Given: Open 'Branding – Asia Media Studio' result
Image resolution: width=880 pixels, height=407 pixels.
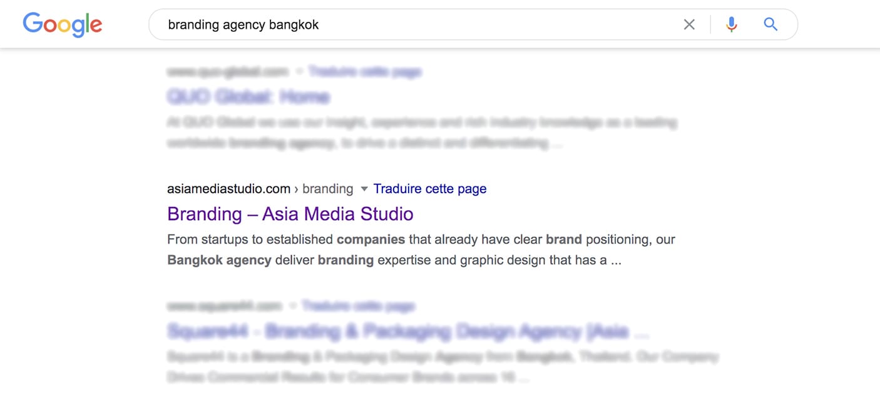Looking at the screenshot, I should 290,214.
